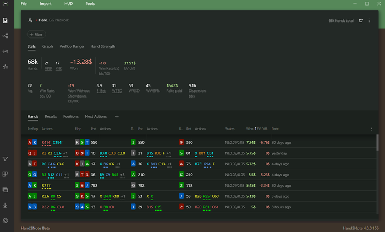Open the HUD menu
385x232 pixels.
click(69, 4)
